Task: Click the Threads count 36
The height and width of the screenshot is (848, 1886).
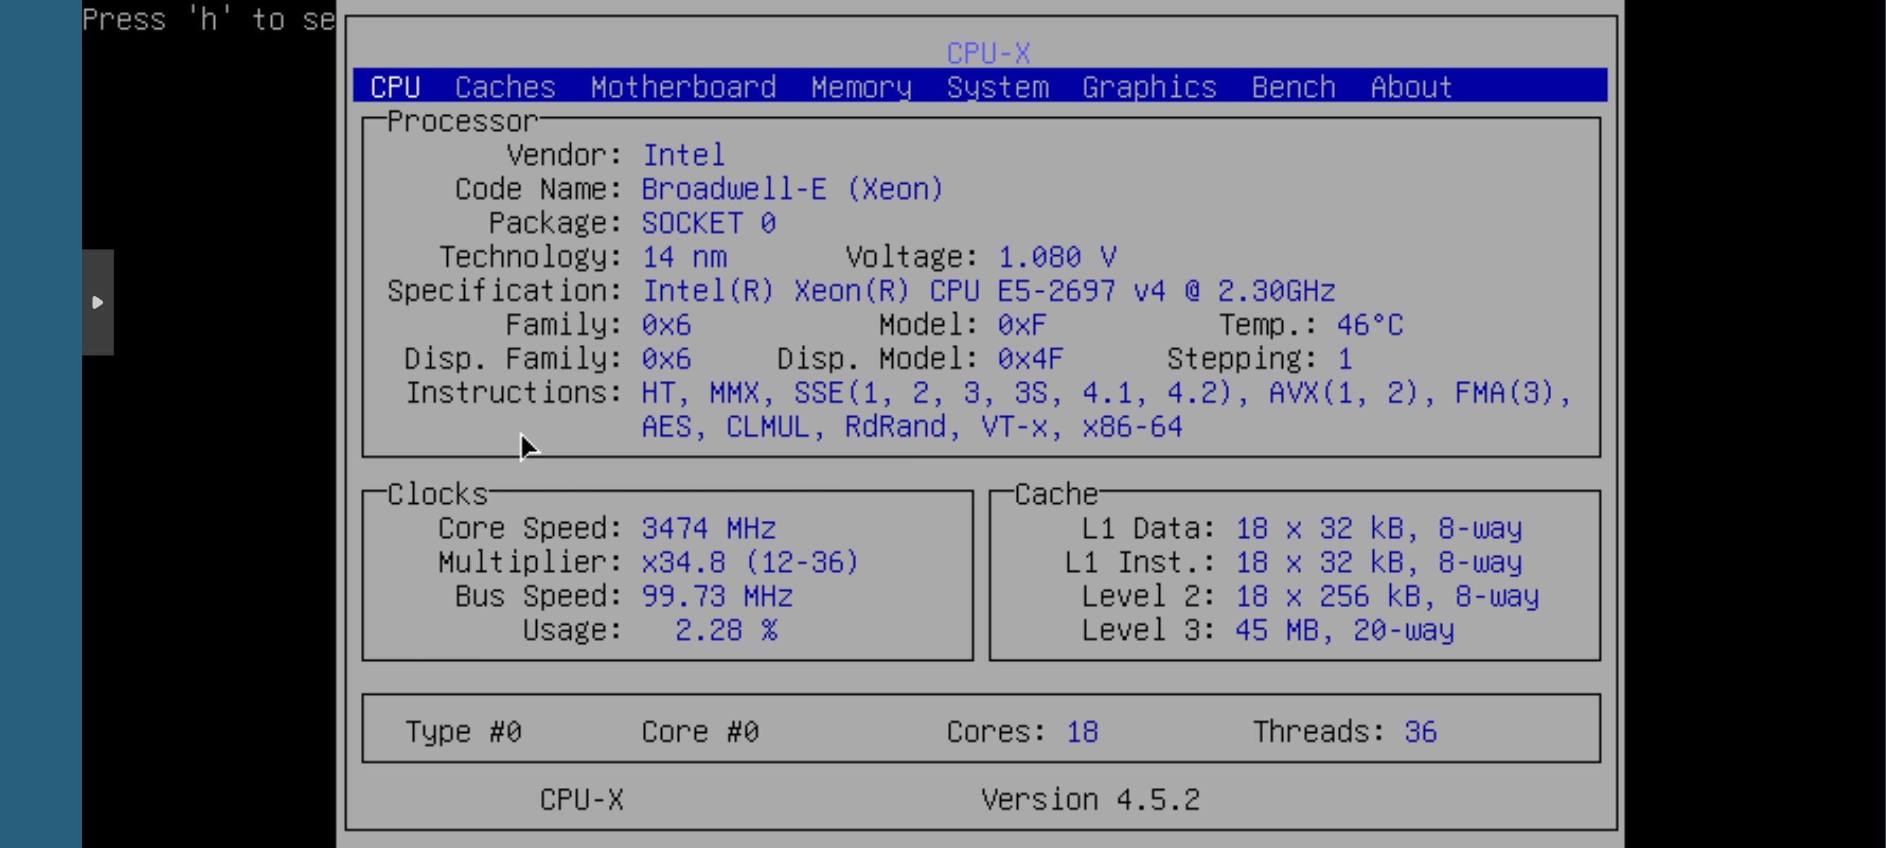Action: click(x=1420, y=731)
